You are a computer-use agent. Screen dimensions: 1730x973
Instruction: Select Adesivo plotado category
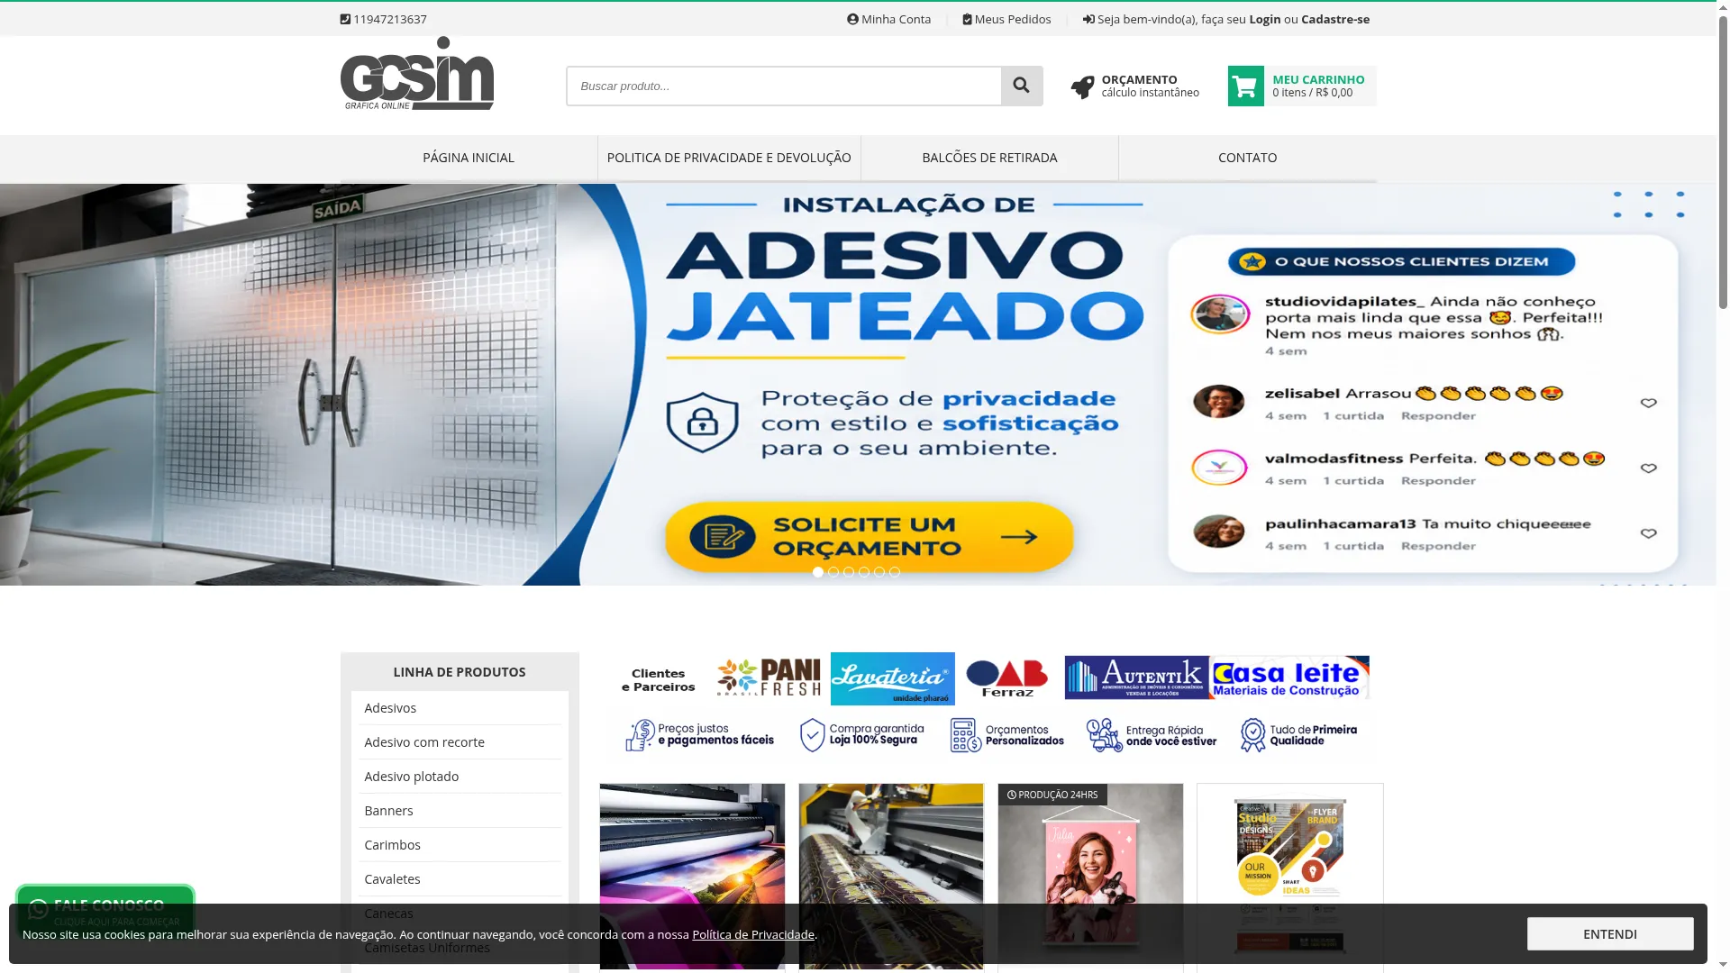pyautogui.click(x=460, y=777)
